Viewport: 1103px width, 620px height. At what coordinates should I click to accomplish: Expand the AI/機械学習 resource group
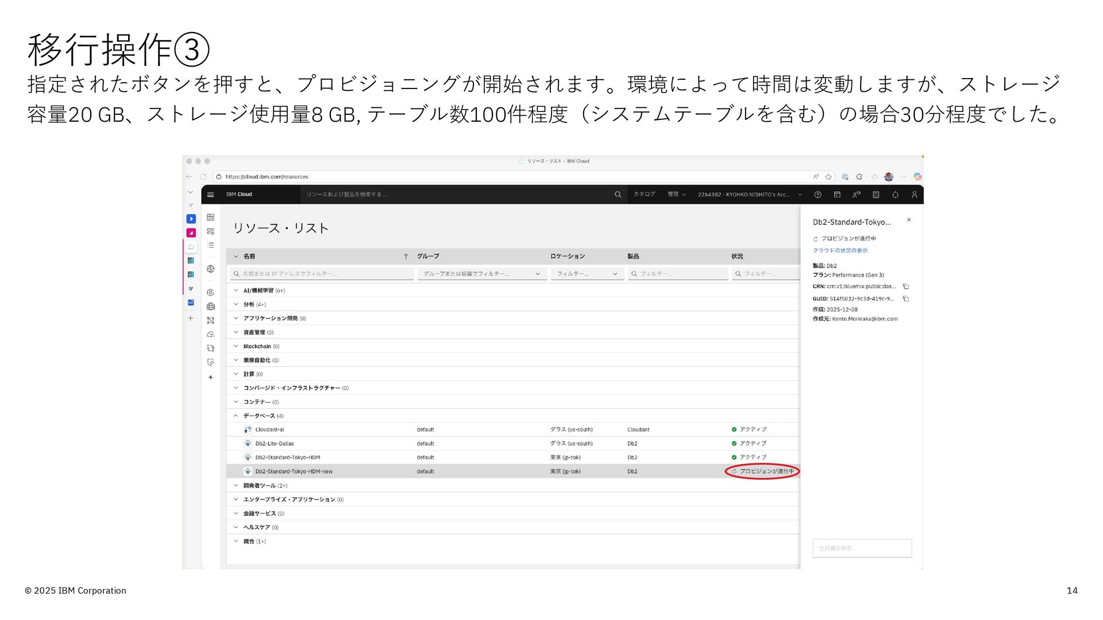coord(236,290)
